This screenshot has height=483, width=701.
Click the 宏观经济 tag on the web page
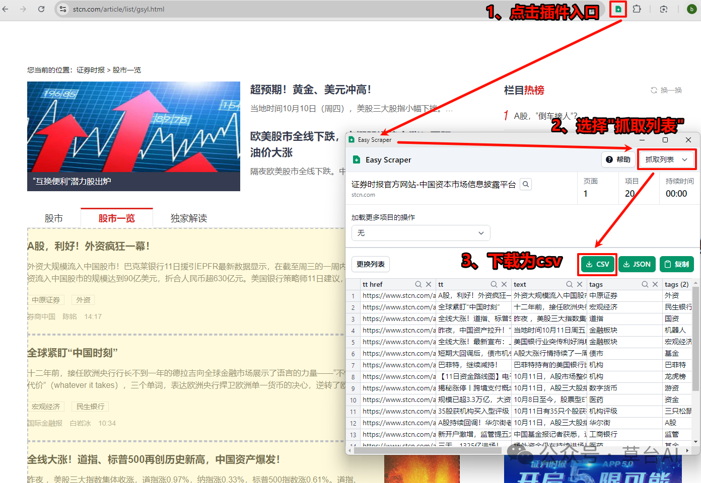tap(46, 407)
